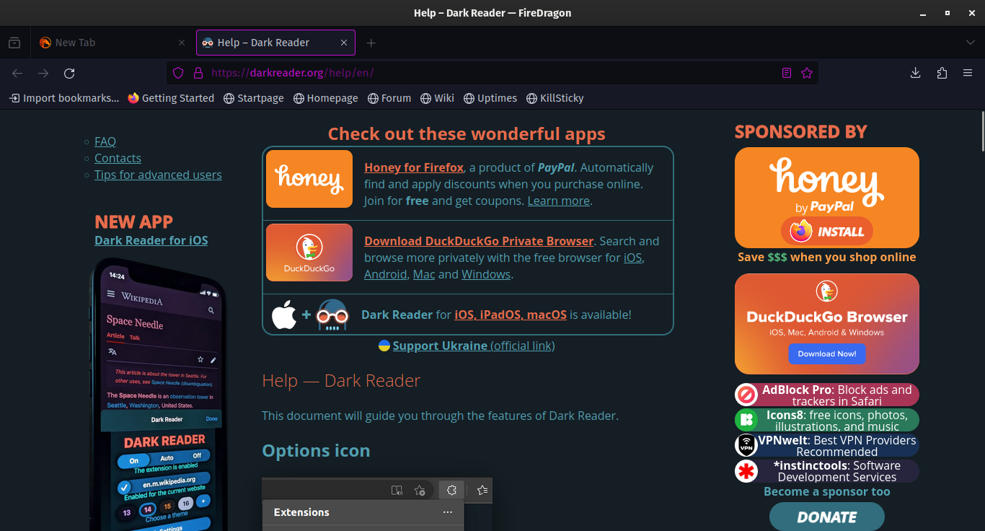Open Support Ukraine official link
The height and width of the screenshot is (531, 985).
click(x=474, y=346)
